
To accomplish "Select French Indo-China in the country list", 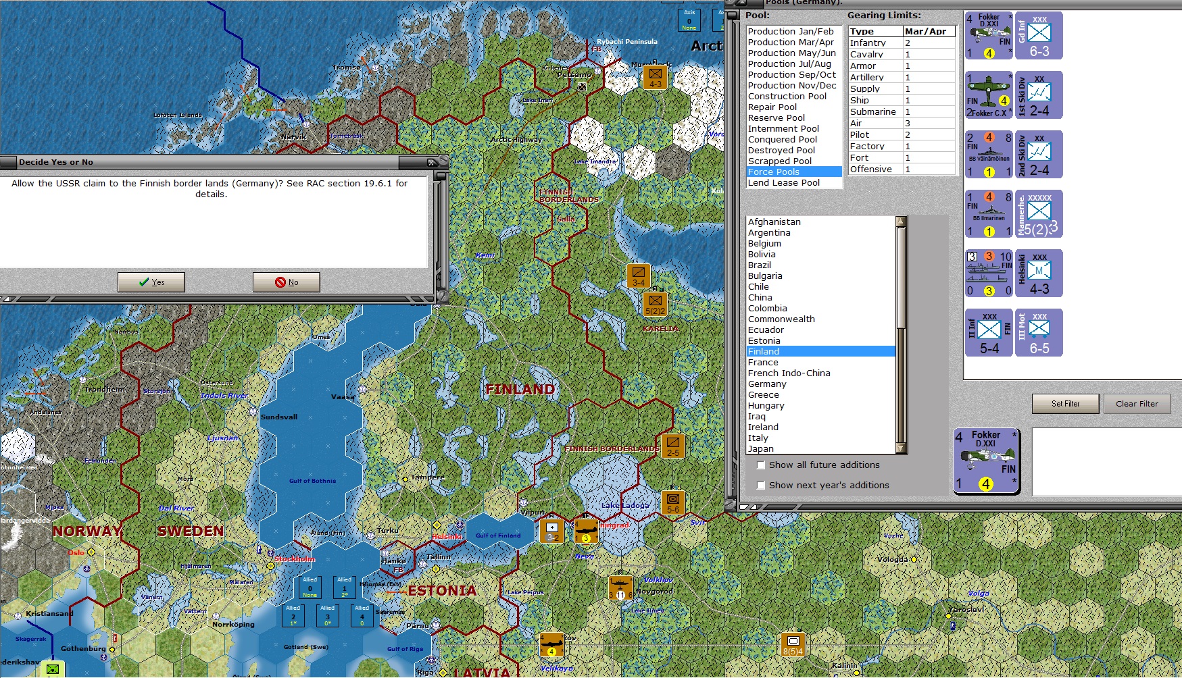I will pyautogui.click(x=821, y=373).
